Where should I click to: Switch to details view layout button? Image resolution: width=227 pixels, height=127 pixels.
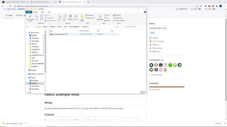click(x=142, y=92)
